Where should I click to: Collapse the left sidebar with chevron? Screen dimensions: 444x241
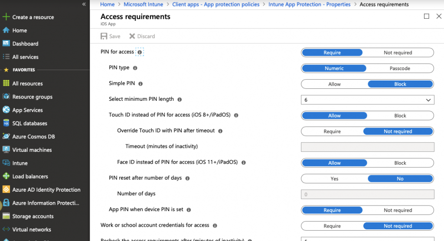[84, 4]
